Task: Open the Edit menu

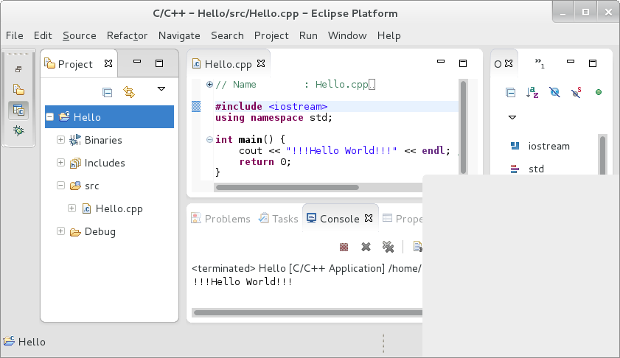Action: tap(43, 35)
